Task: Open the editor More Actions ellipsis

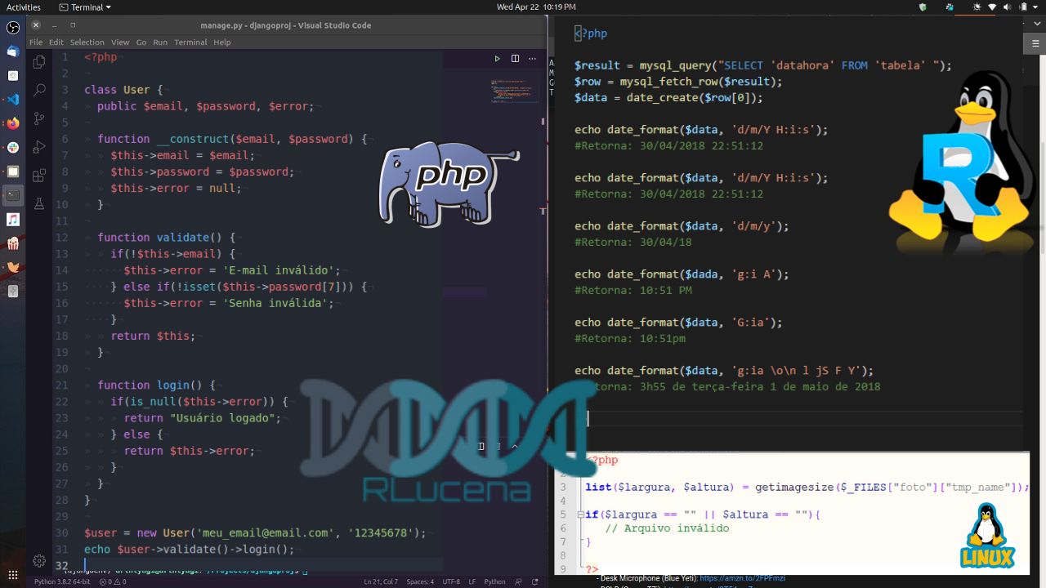Action: 533,59
